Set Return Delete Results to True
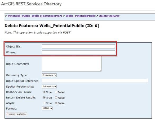The width and height of the screenshot is (155, 121). pyautogui.click(x=44, y=98)
